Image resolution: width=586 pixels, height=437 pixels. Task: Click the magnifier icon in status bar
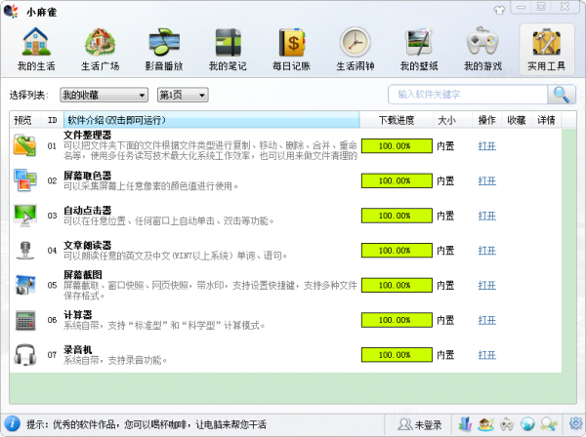549,424
